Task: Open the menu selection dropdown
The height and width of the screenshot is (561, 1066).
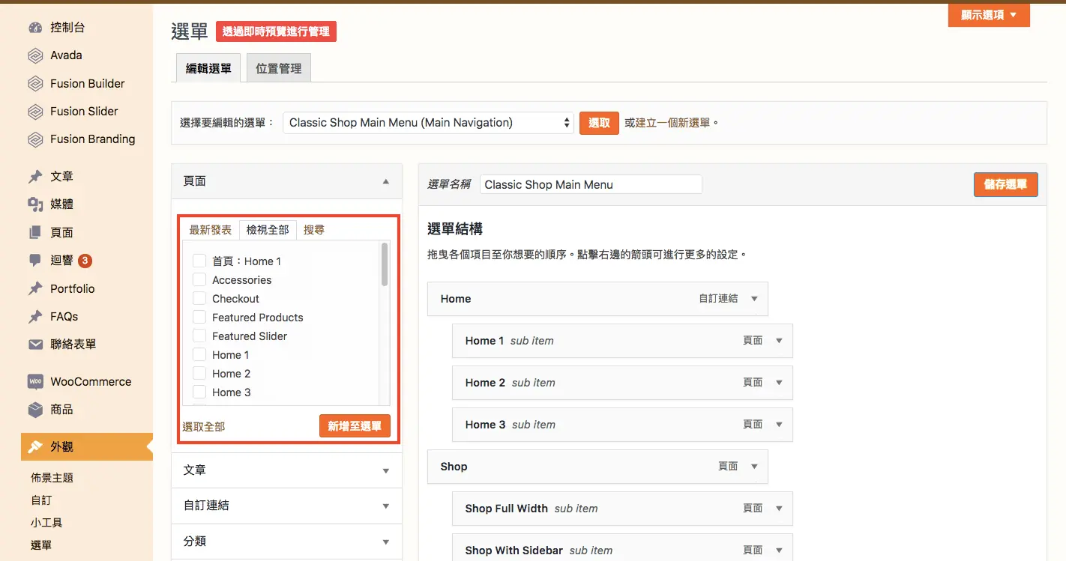Action: pos(428,123)
